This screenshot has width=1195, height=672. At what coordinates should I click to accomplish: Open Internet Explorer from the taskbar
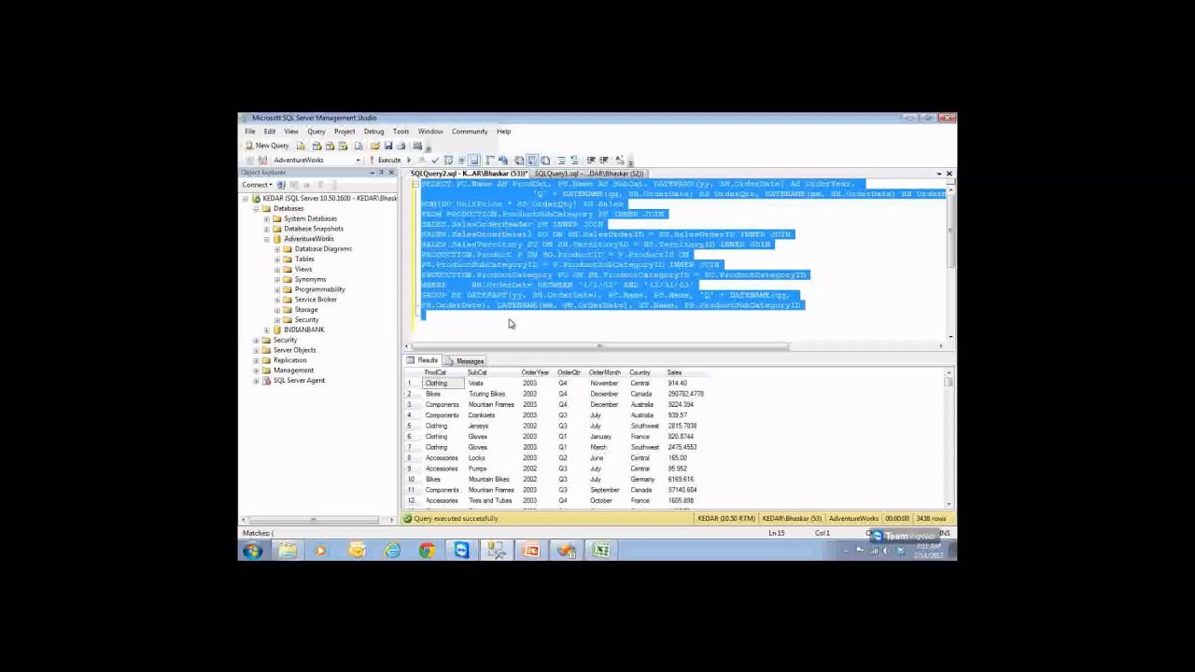[392, 551]
